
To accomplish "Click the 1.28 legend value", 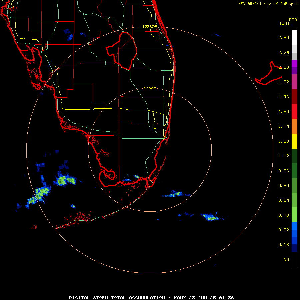I will (284, 141).
